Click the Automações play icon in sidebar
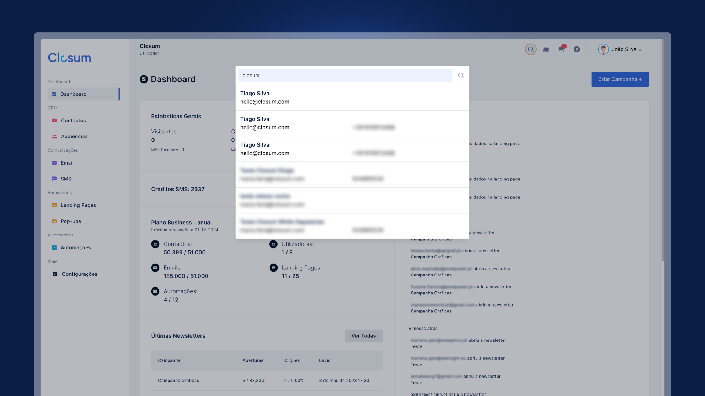This screenshot has width=705, height=396. click(54, 248)
